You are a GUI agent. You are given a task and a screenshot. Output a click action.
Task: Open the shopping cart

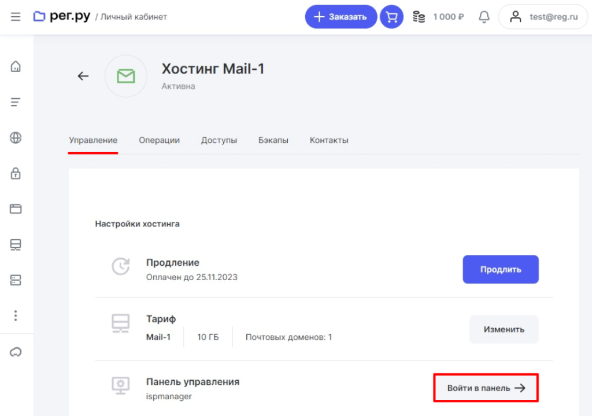391,17
